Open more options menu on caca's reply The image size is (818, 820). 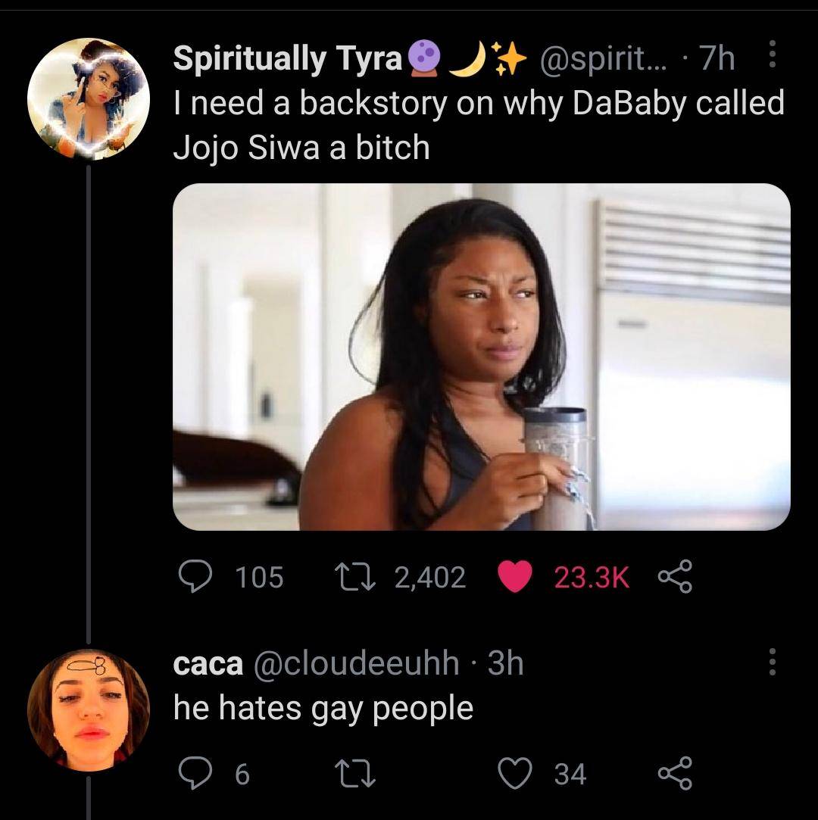pyautogui.click(x=772, y=662)
